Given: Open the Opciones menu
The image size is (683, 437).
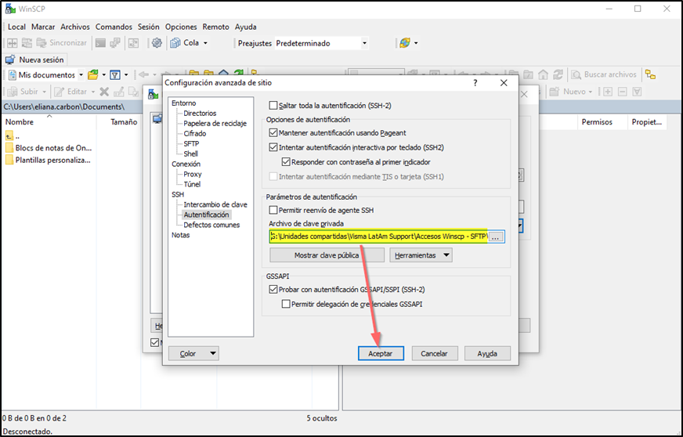Looking at the screenshot, I should (x=181, y=27).
